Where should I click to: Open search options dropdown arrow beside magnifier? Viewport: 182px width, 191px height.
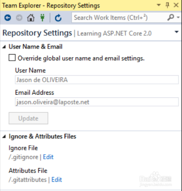pos(178,17)
